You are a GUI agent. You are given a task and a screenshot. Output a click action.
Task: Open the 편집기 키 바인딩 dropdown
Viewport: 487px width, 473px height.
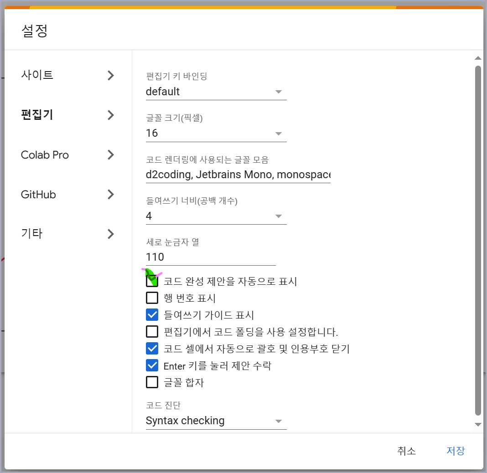[216, 92]
